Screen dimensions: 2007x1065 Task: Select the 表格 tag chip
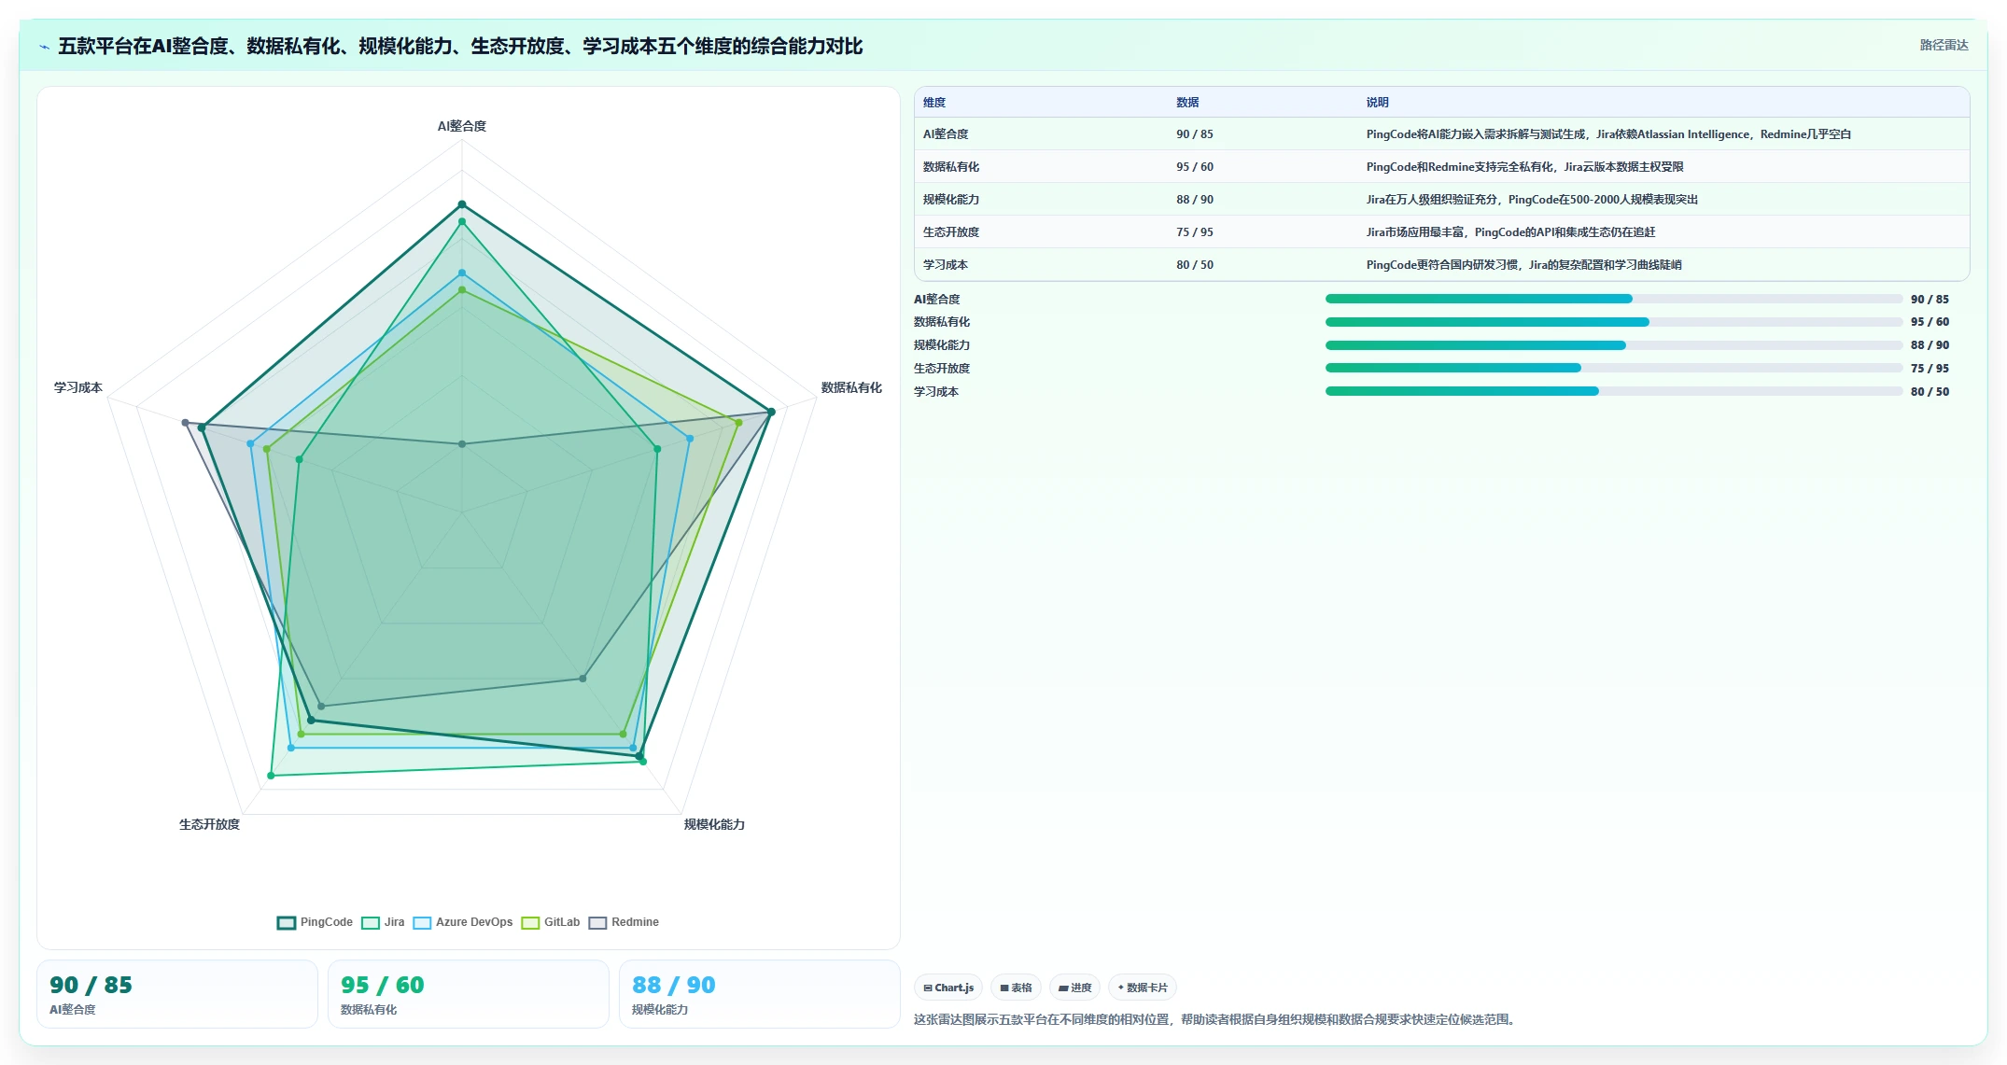tap(1017, 988)
